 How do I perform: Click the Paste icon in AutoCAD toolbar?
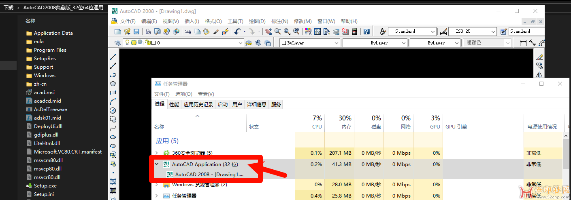(206, 31)
